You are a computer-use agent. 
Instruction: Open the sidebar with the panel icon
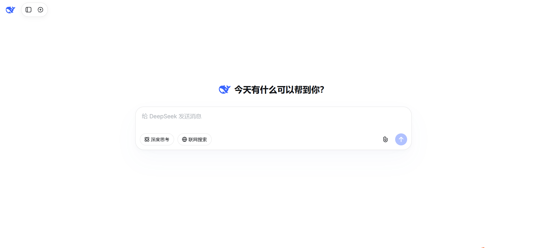28,10
